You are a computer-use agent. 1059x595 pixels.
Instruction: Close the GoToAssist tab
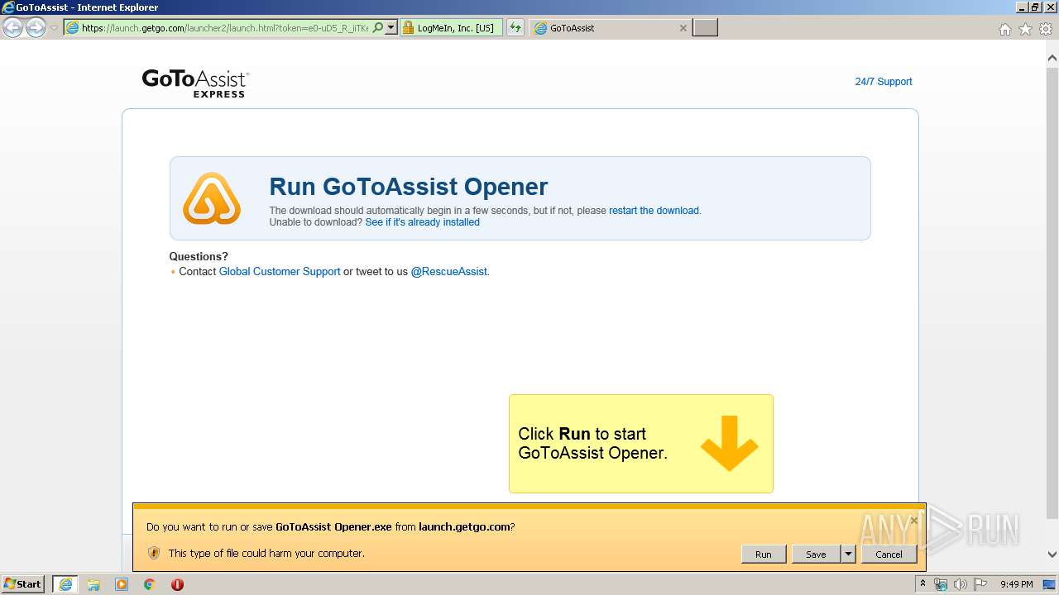pos(683,28)
